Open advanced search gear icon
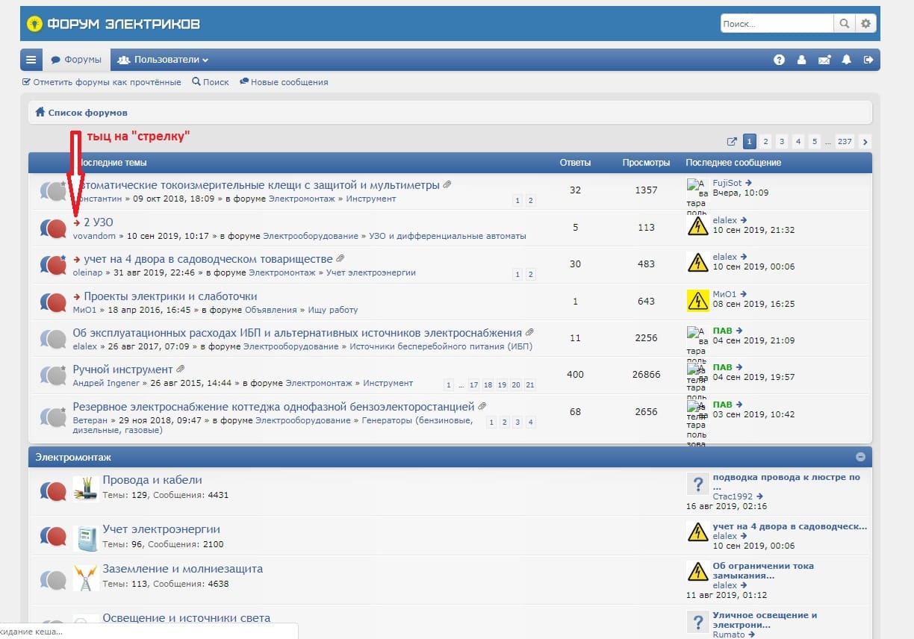This screenshot has height=639, width=914. (865, 24)
